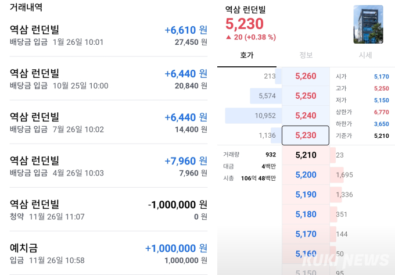Switch to the 정보 tab
This screenshot has height=275, width=395.
coord(306,55)
